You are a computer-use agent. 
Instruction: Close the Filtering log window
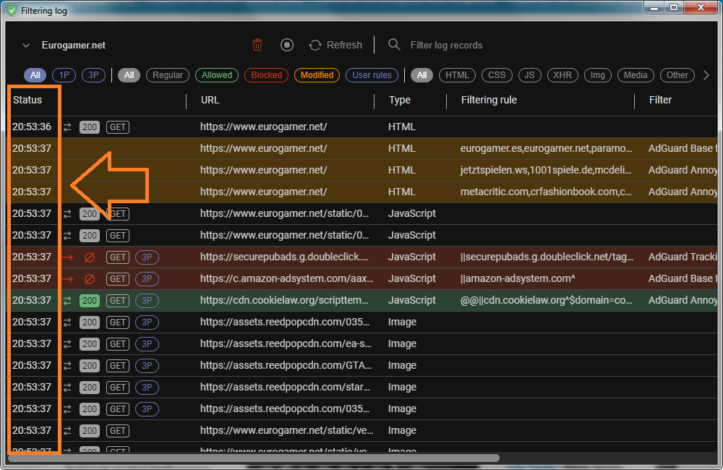[x=701, y=7]
